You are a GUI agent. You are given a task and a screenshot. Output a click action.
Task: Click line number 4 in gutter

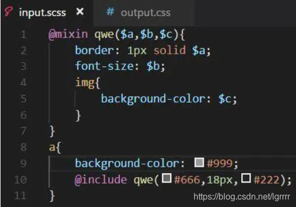tap(23, 83)
